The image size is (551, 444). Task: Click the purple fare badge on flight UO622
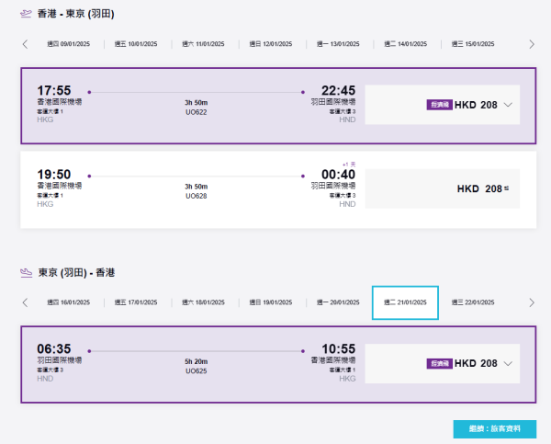(x=439, y=105)
